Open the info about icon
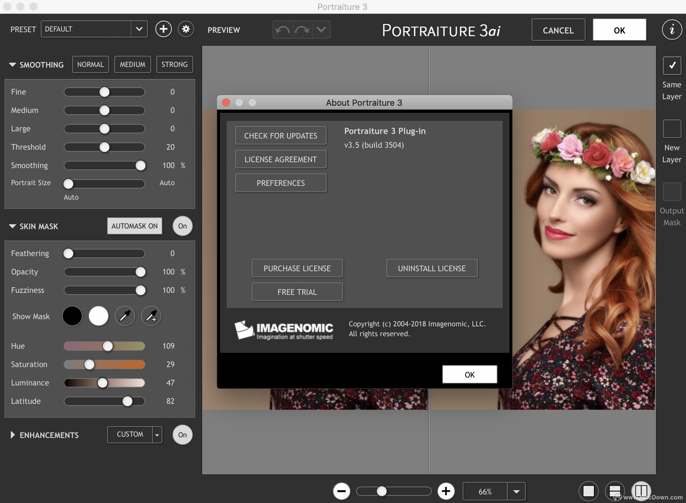Image resolution: width=686 pixels, height=503 pixels. [672, 30]
